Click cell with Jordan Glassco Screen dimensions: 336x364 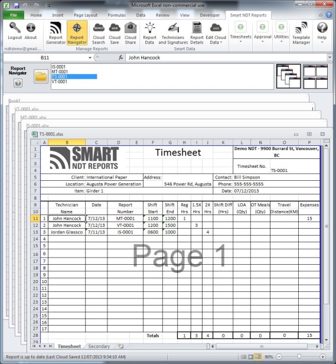(x=67, y=232)
